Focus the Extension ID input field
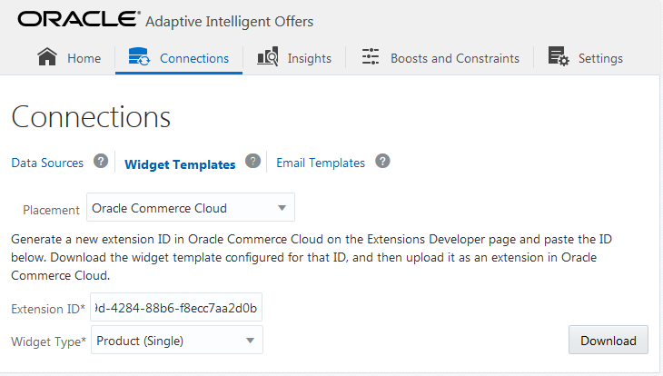Screen dimensions: 663x376 tap(176, 308)
